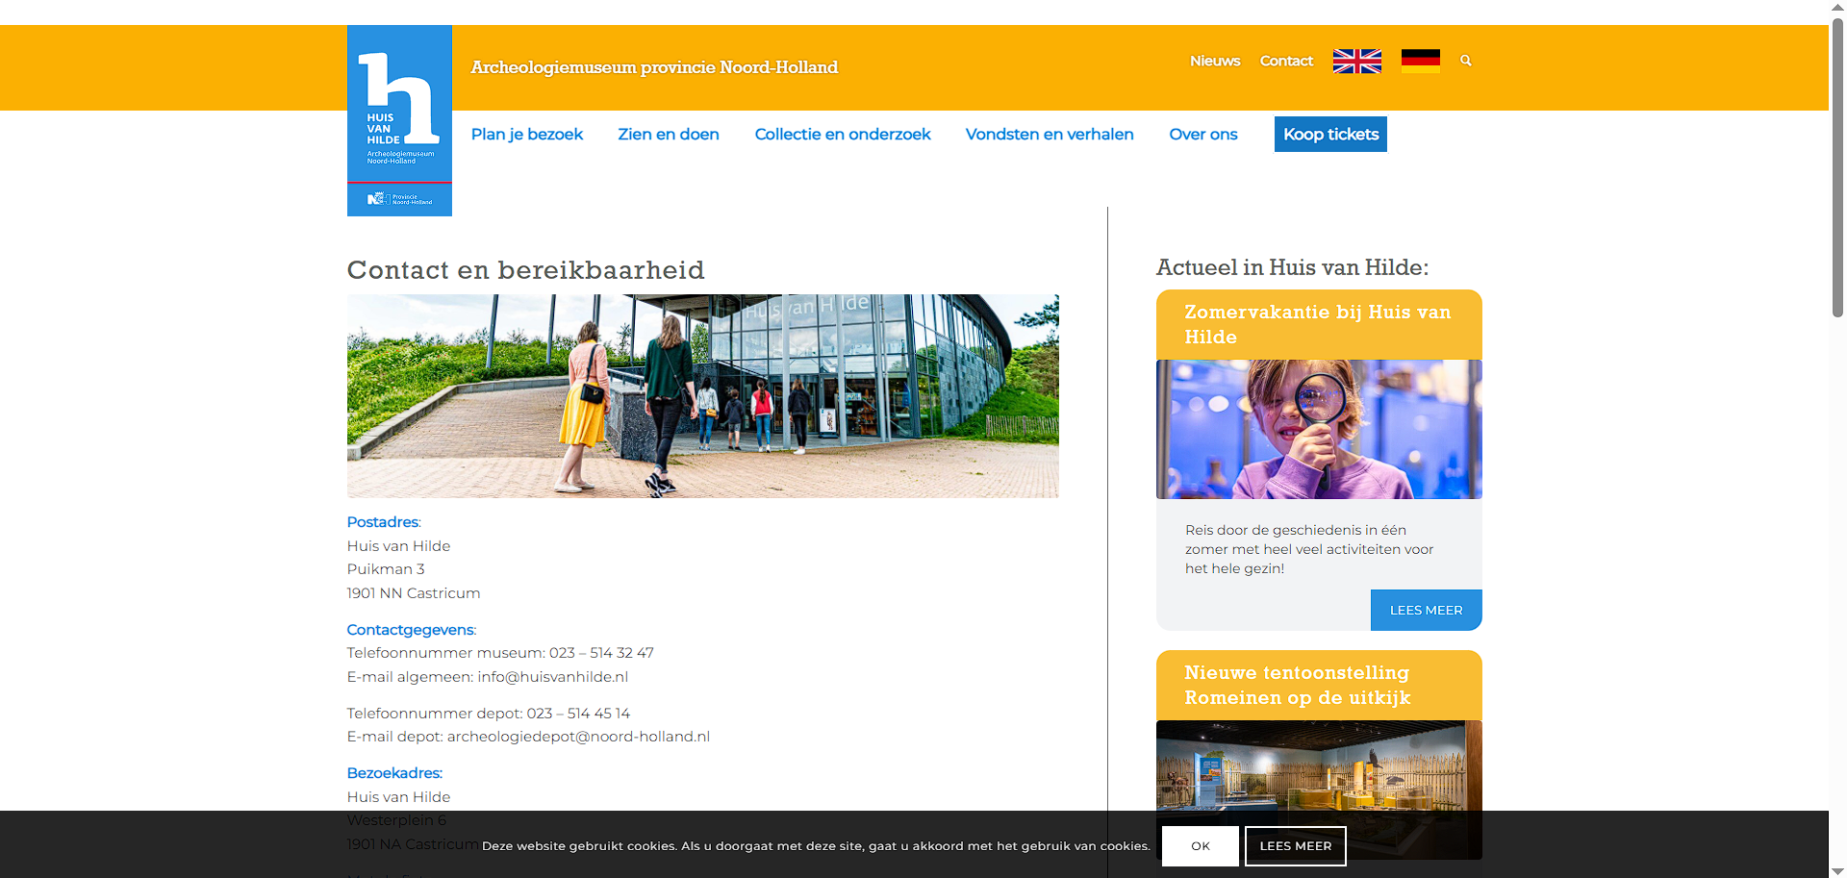
Task: Click LEES MEER in the cookie bar
Action: 1295,846
